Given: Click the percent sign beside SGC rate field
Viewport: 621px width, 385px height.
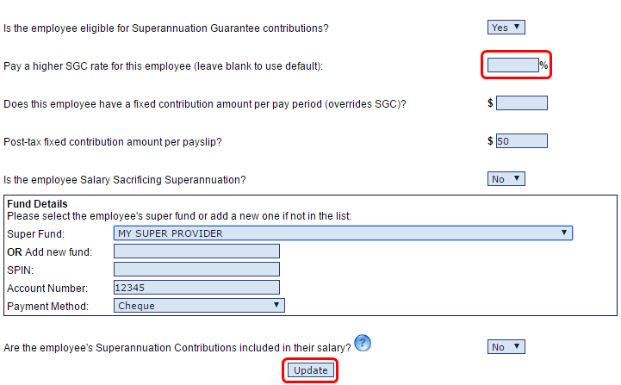Looking at the screenshot, I should (x=543, y=65).
